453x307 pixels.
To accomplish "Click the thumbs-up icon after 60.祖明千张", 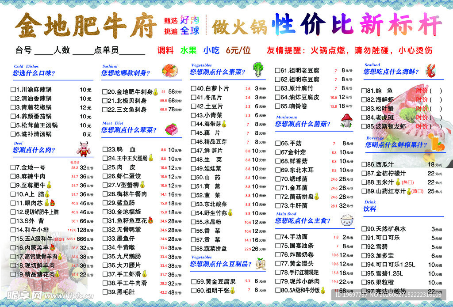I will (233, 290).
